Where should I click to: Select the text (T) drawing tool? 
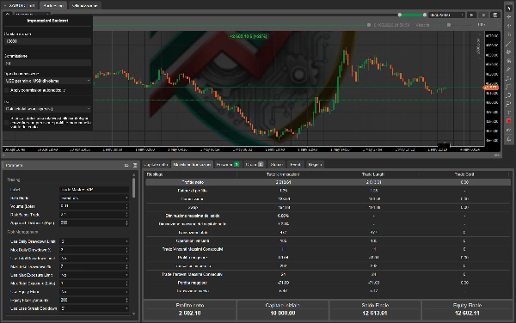coord(509,113)
